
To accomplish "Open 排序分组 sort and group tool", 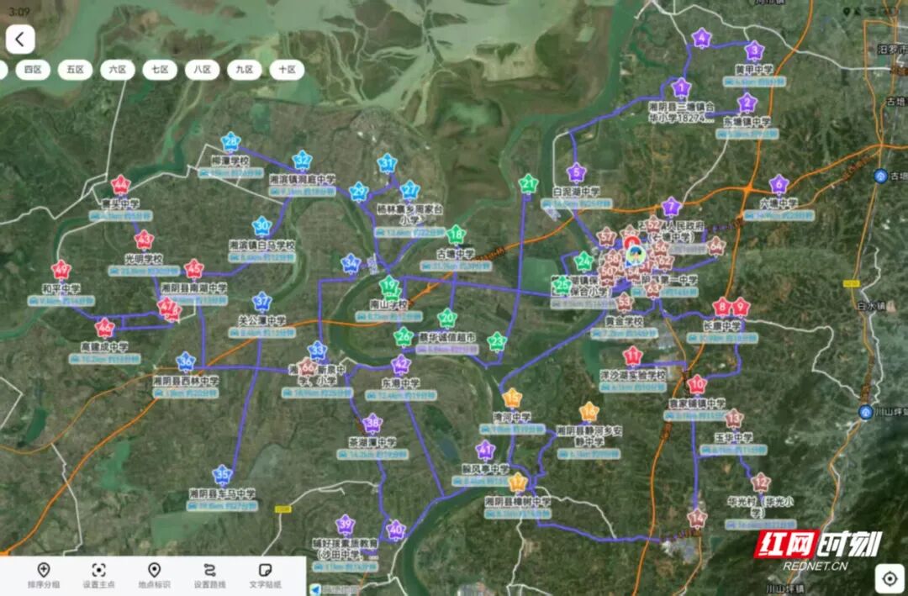I will [44, 575].
